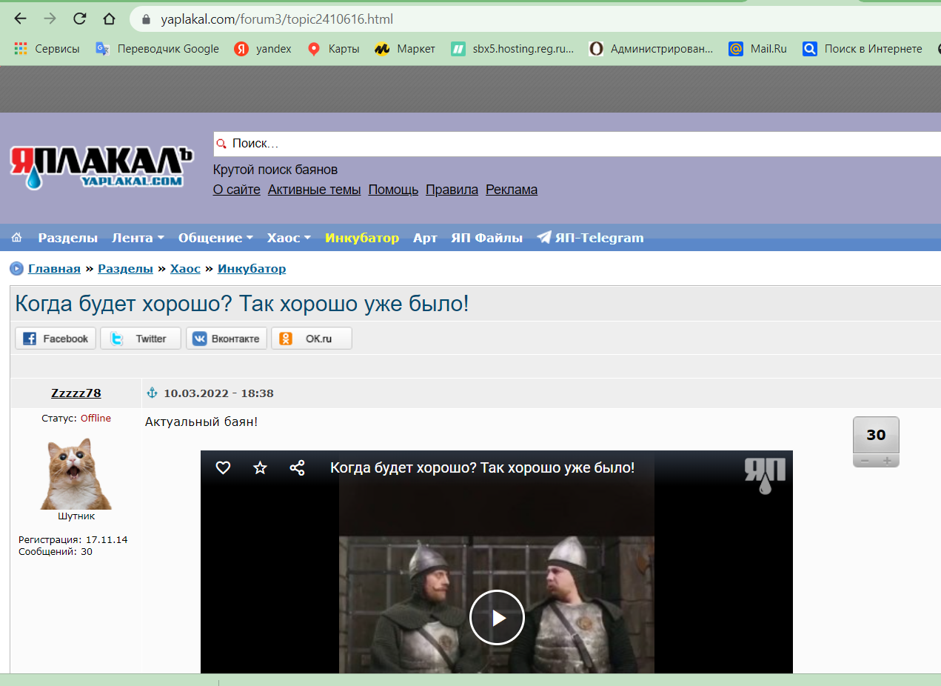This screenshot has width=941, height=686.
Task: Click the Поиск search field
Action: (577, 144)
